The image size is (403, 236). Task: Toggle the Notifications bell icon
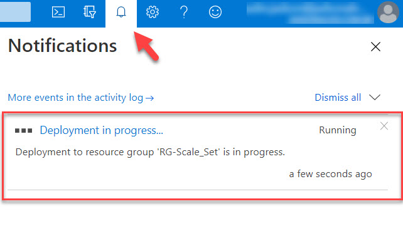click(x=121, y=12)
